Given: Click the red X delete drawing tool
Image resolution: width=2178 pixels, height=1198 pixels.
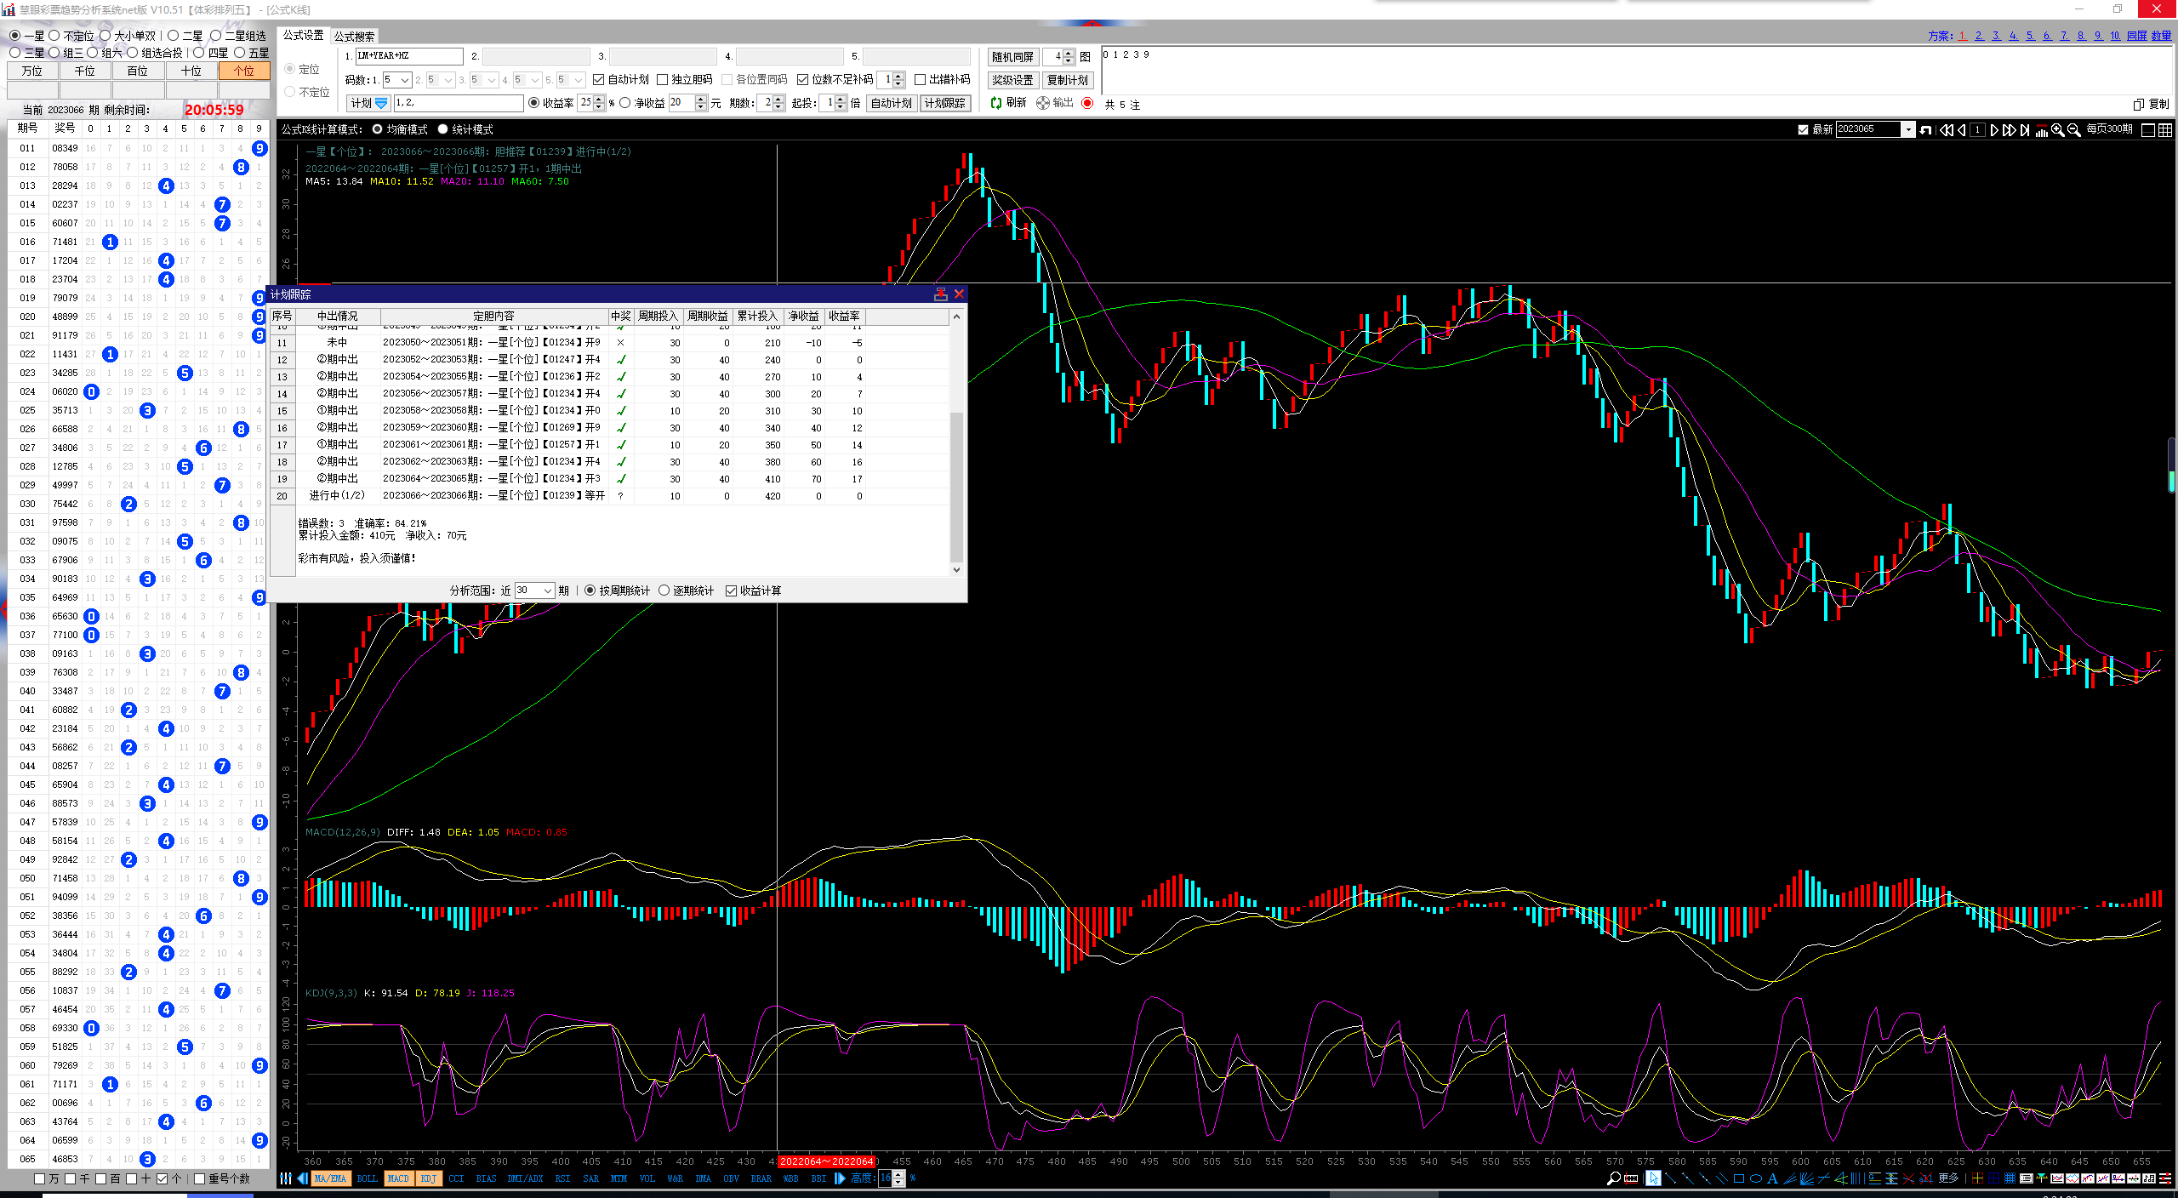Looking at the screenshot, I should click(x=1908, y=1178).
